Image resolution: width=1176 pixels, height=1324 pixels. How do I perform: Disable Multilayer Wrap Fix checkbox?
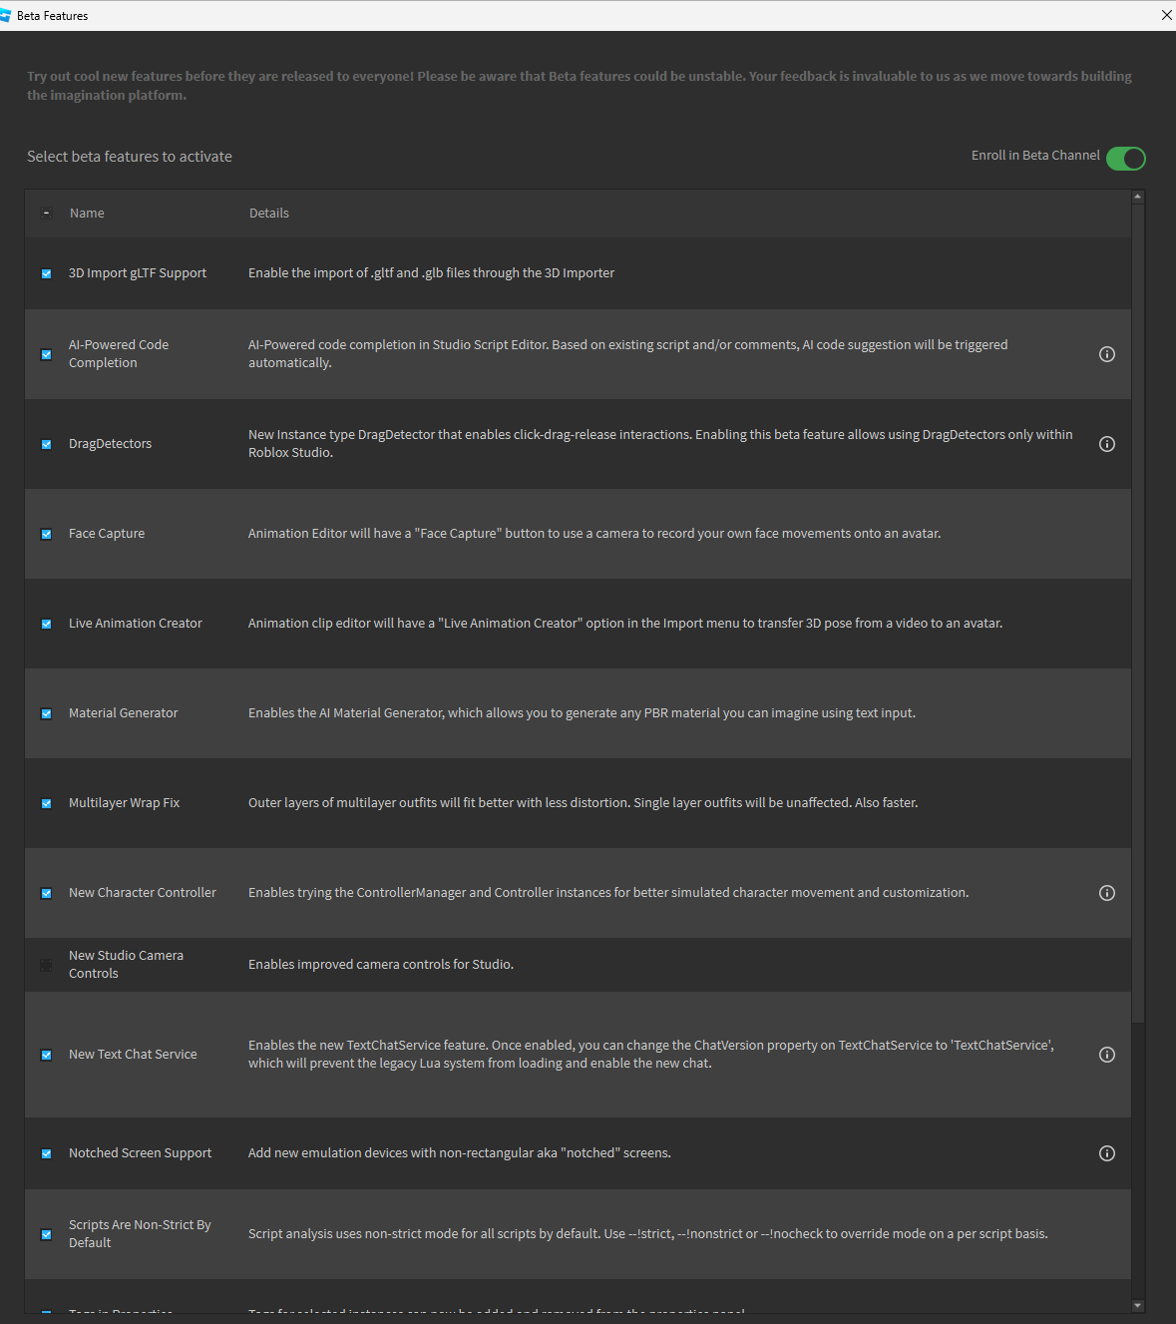(46, 803)
